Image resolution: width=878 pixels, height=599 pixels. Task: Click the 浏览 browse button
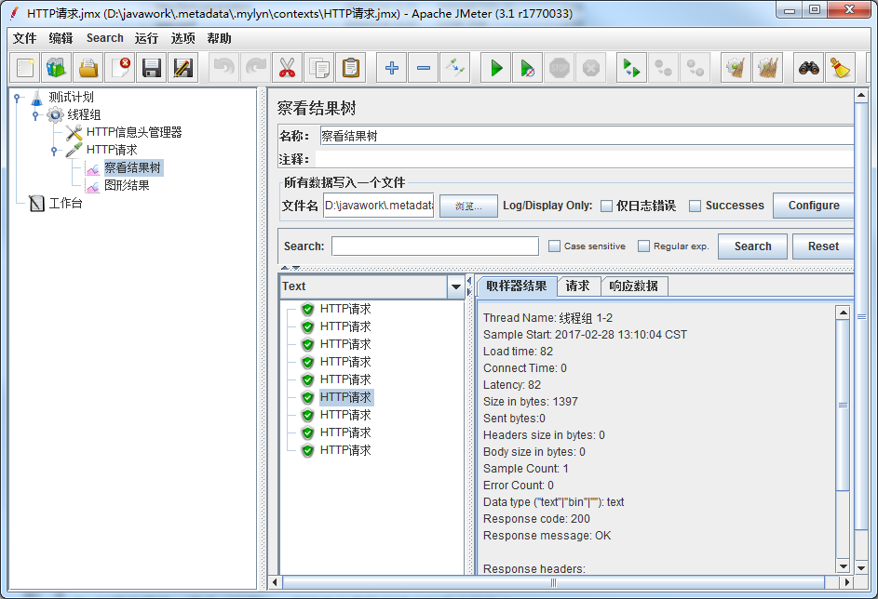click(468, 206)
